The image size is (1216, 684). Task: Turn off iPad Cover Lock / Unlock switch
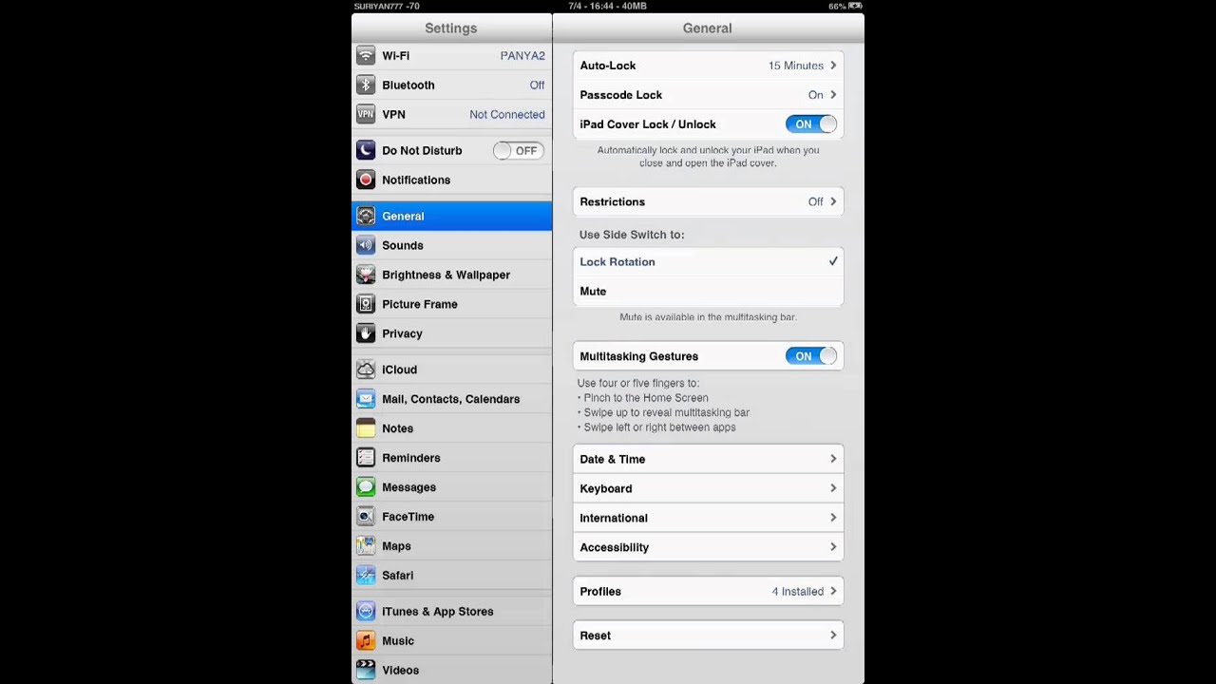click(811, 124)
